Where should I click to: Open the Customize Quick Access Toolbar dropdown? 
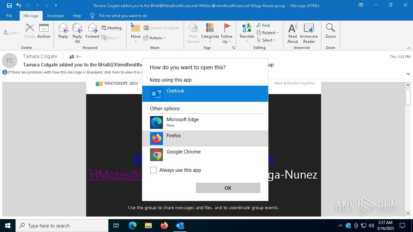coord(56,5)
